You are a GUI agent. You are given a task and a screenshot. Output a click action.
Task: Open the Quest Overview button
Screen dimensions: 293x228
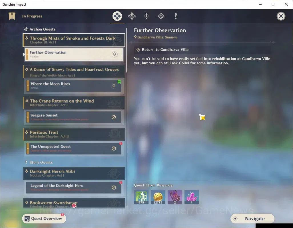(44, 219)
